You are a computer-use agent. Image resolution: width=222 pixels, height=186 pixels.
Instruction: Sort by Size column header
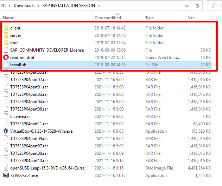(191, 18)
